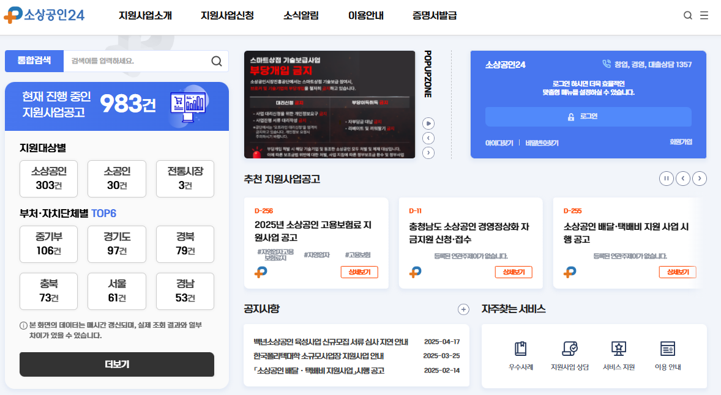Play the POPUPZONE slideshow

point(428,124)
